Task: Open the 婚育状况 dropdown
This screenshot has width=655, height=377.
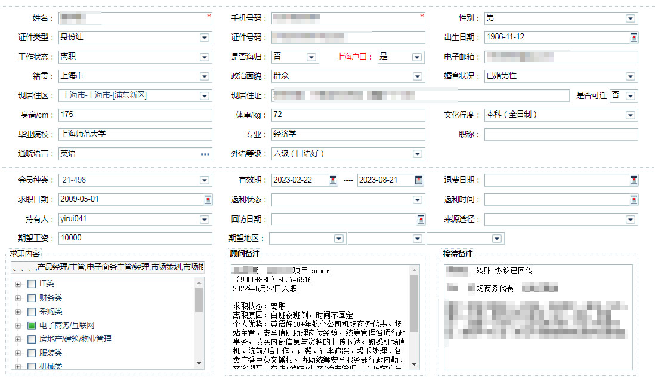Action: pos(631,76)
